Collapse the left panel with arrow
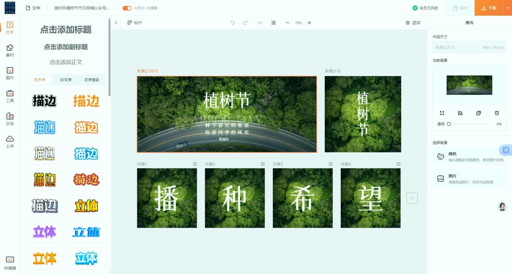This screenshot has height=274, width=512. 116,23
